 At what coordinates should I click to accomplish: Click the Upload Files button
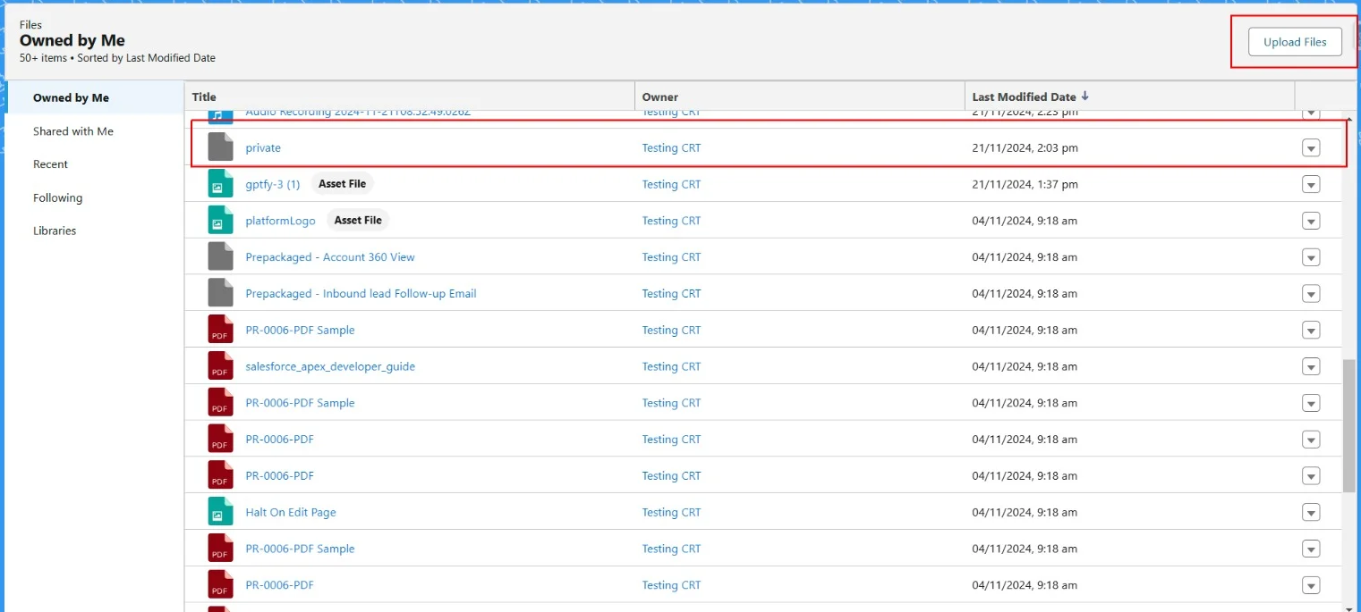(x=1295, y=42)
